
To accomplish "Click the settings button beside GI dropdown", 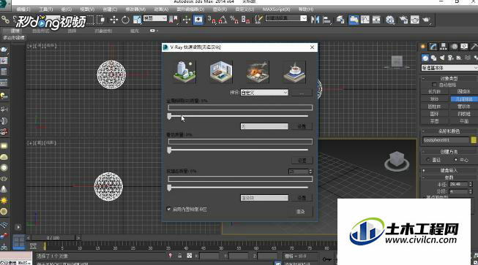I will coord(302,126).
